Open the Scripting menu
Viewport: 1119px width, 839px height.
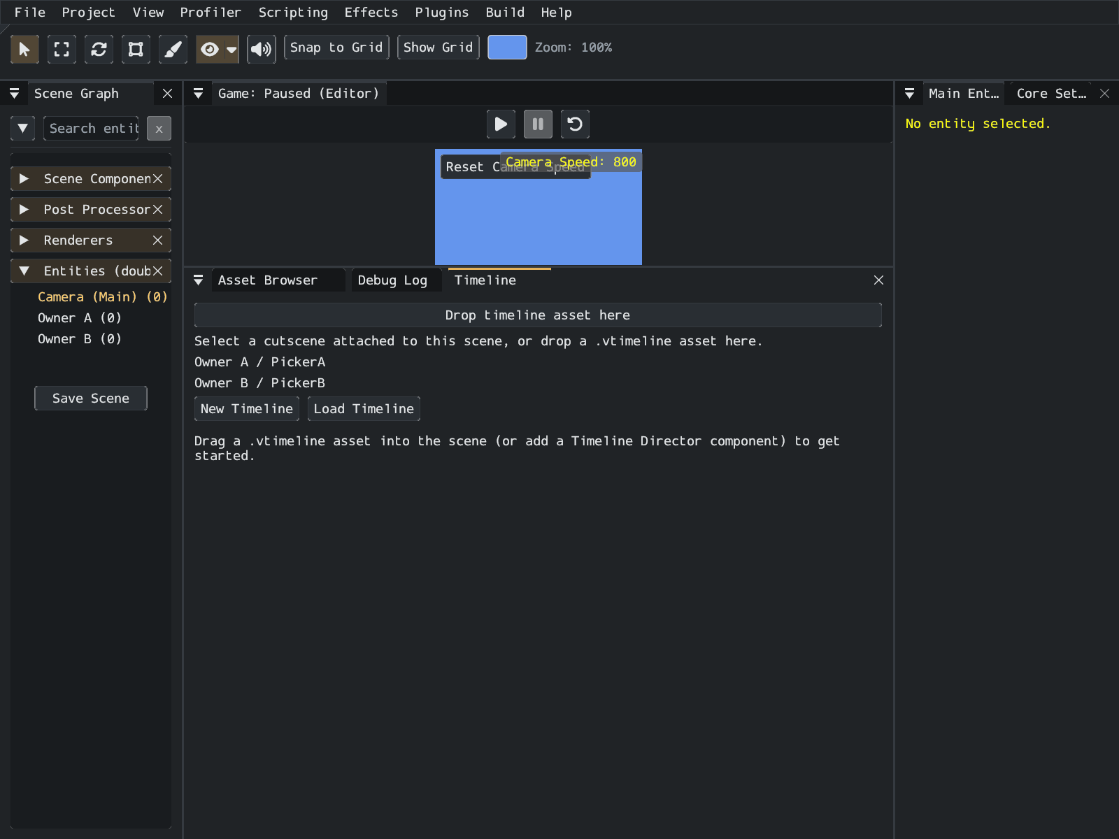tap(293, 13)
